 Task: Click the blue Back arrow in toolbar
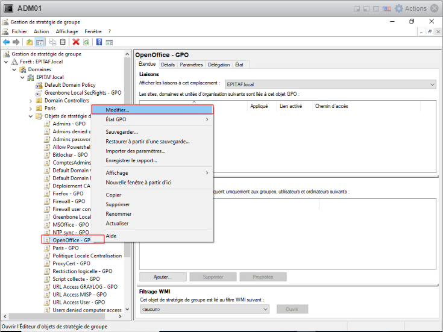(x=6, y=42)
